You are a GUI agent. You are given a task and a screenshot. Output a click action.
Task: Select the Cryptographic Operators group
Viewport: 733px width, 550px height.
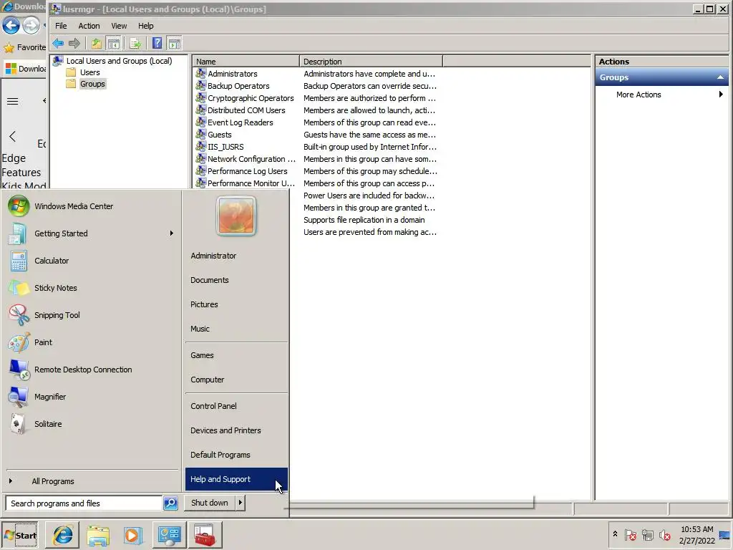pos(251,98)
